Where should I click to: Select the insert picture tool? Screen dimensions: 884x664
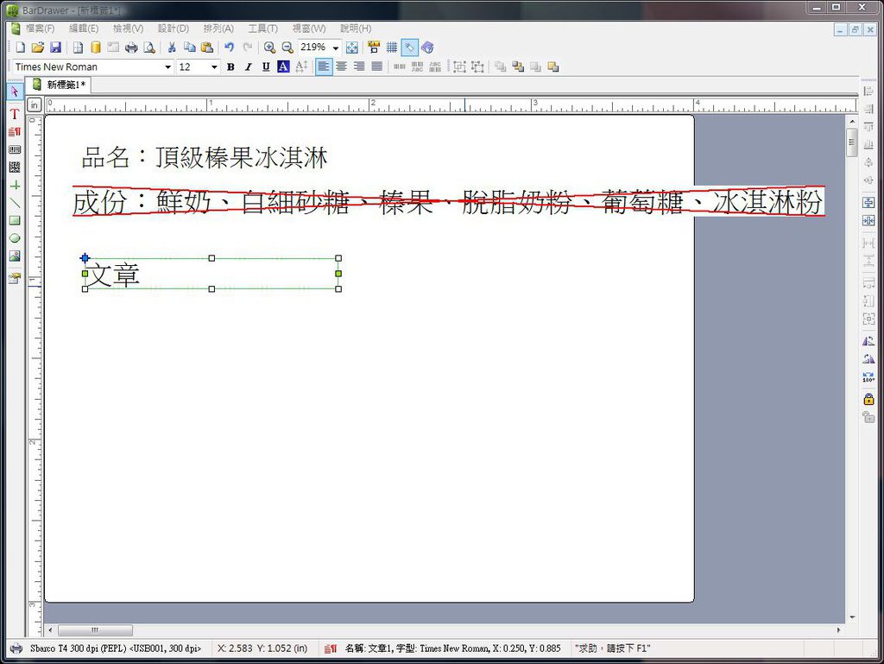tap(15, 256)
